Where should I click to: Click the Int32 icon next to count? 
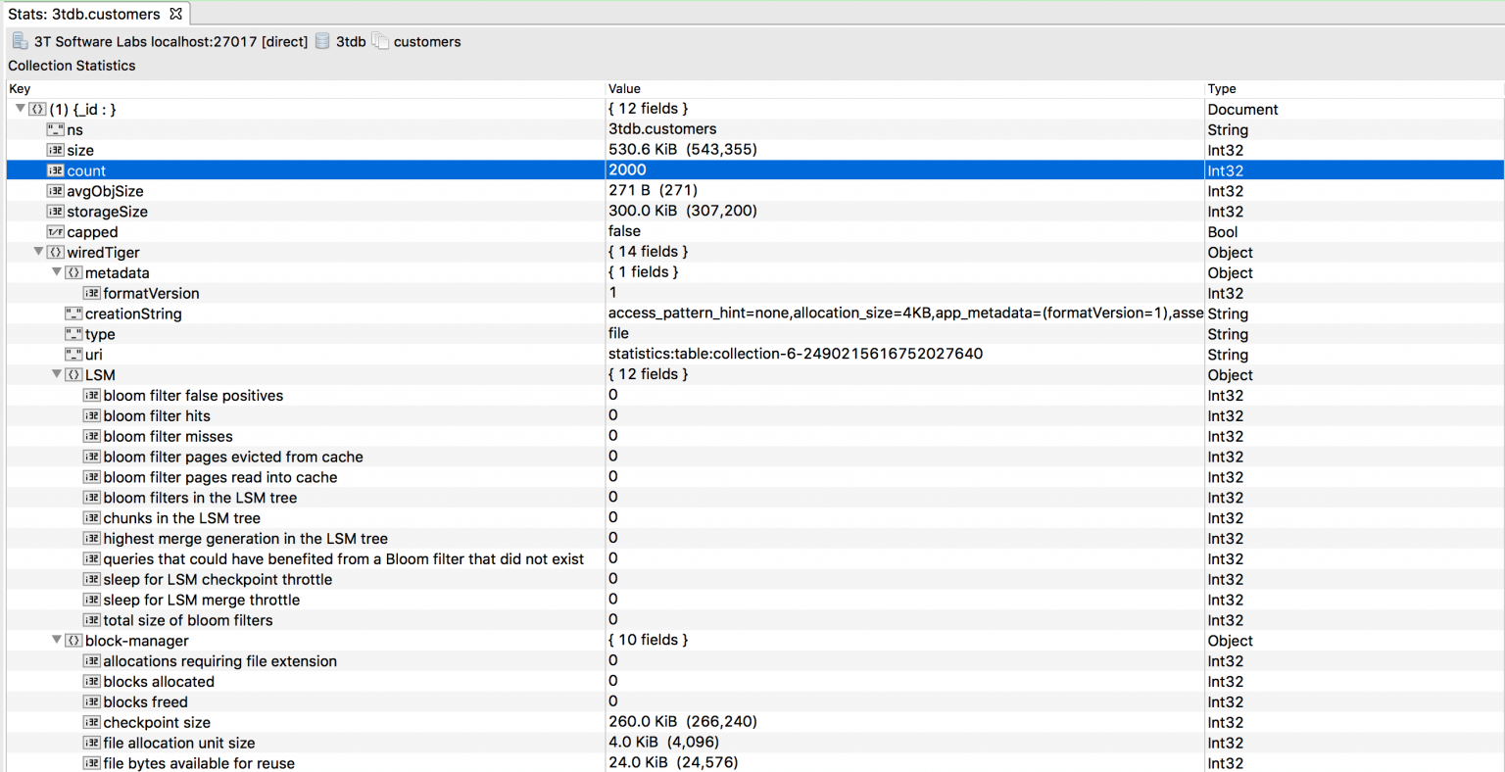click(x=56, y=170)
